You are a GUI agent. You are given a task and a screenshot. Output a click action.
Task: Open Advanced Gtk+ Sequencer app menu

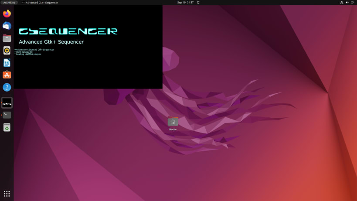pos(40,3)
